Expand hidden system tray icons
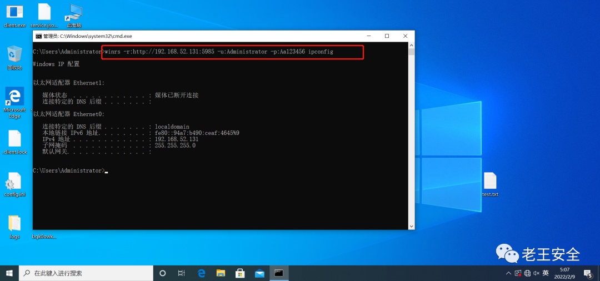This screenshot has width=600, height=281. pyautogui.click(x=508, y=273)
